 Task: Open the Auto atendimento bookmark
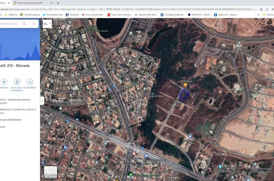point(93,15)
